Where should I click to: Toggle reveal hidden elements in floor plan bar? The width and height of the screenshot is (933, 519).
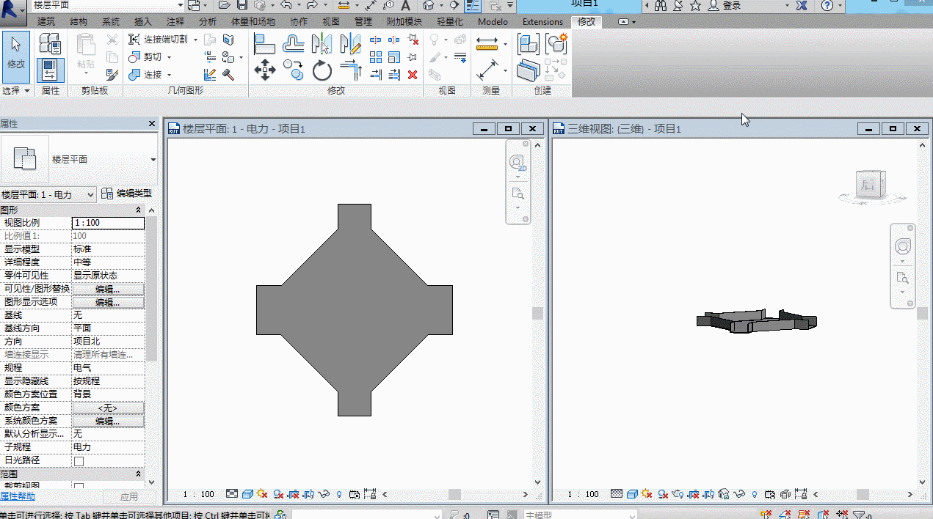click(x=339, y=495)
